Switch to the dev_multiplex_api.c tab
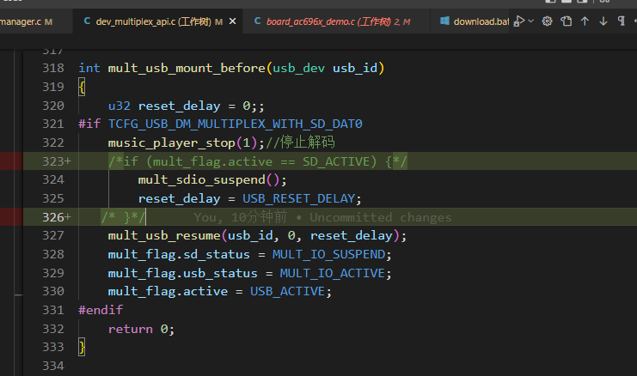The image size is (637, 376). pos(157,21)
